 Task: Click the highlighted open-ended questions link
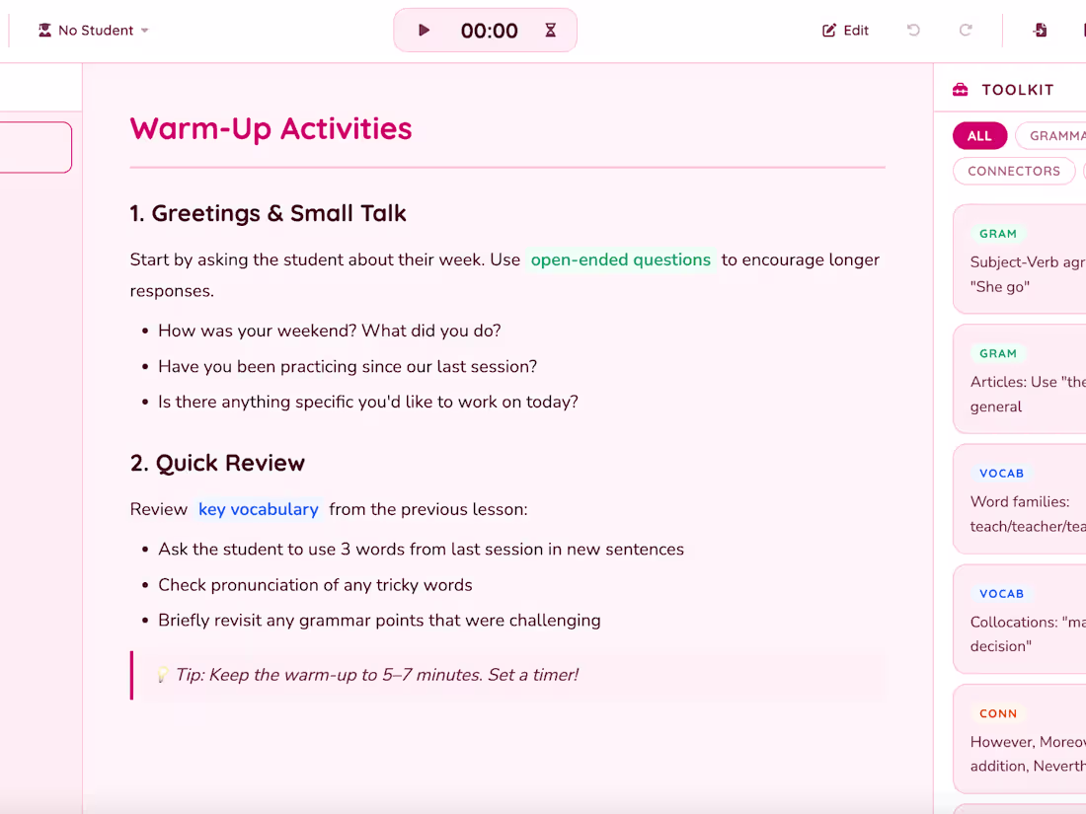(621, 259)
